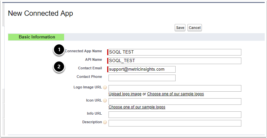Click the empty Contact Phone field
Screen dimensions: 267x138
pos(142,78)
